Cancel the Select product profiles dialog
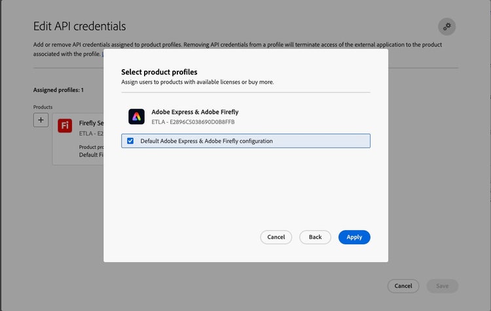Screen dimensions: 491x311 coord(276,237)
